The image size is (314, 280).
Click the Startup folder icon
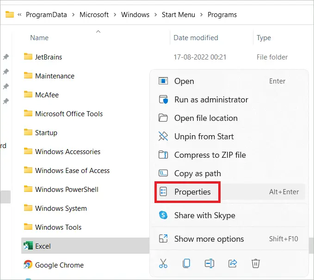pyautogui.click(x=28, y=132)
